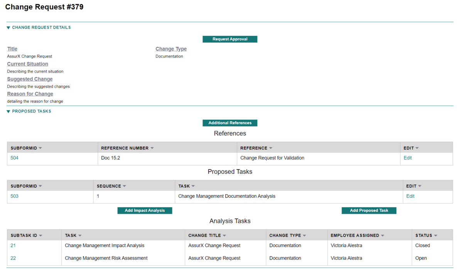The height and width of the screenshot is (270, 463).
Task: Open the Sequence column filter dropdown
Action: pyautogui.click(x=125, y=186)
